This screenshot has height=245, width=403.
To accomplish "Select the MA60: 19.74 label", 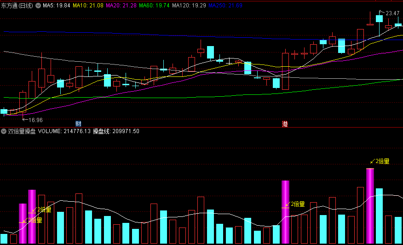I will tap(155, 6).
